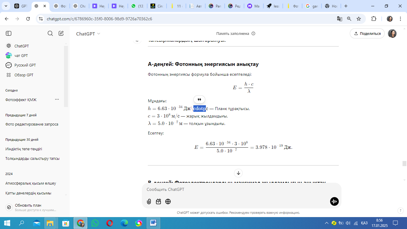Bookmark this page with the star icon
This screenshot has width=407, height=229.
point(359,19)
